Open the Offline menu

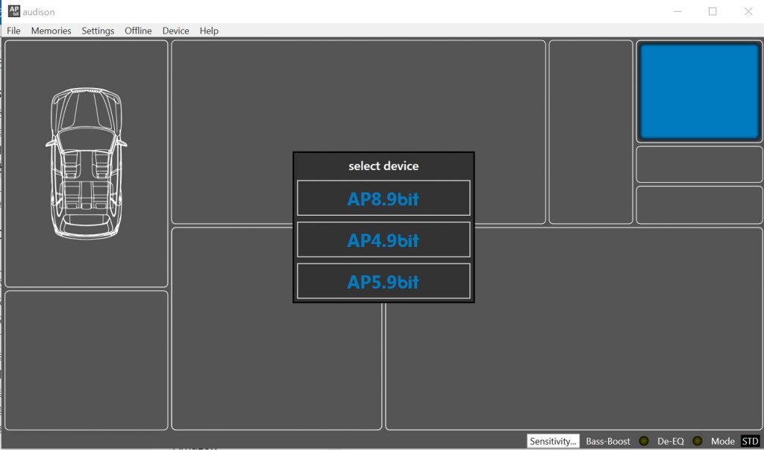pyautogui.click(x=138, y=31)
